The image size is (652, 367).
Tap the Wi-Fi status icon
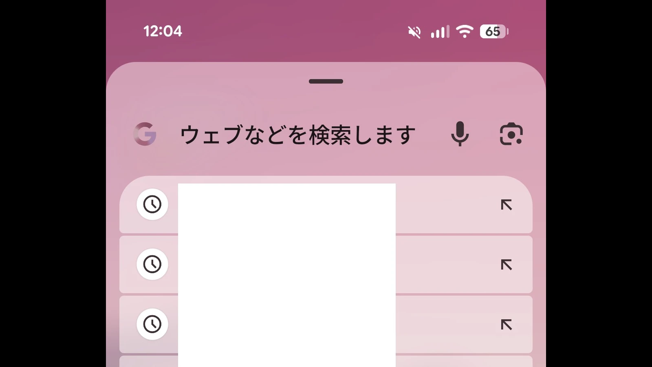(465, 31)
